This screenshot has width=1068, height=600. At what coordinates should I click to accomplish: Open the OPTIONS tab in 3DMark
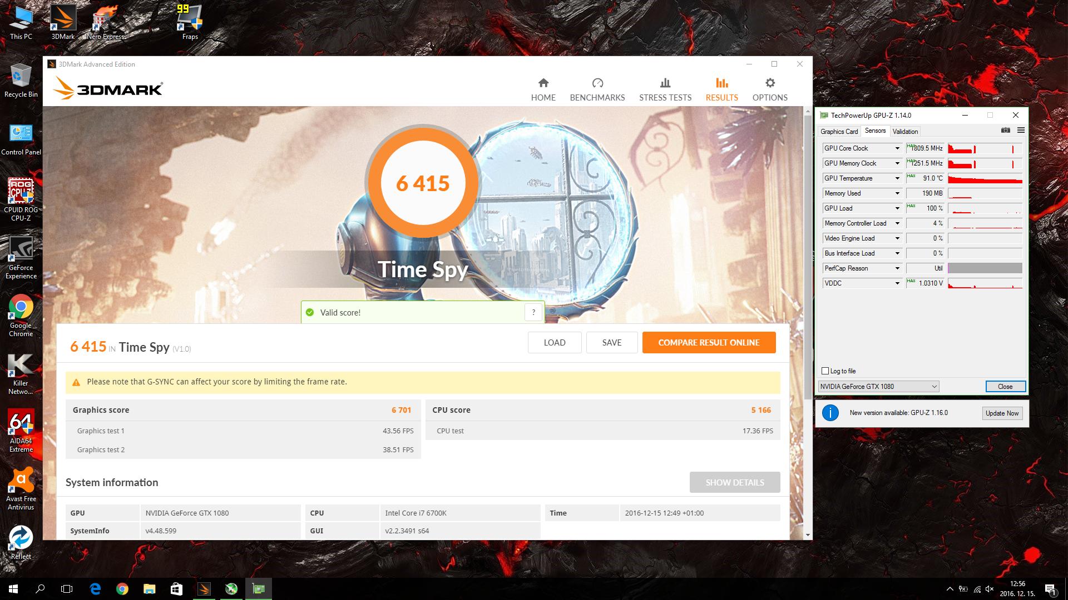770,89
